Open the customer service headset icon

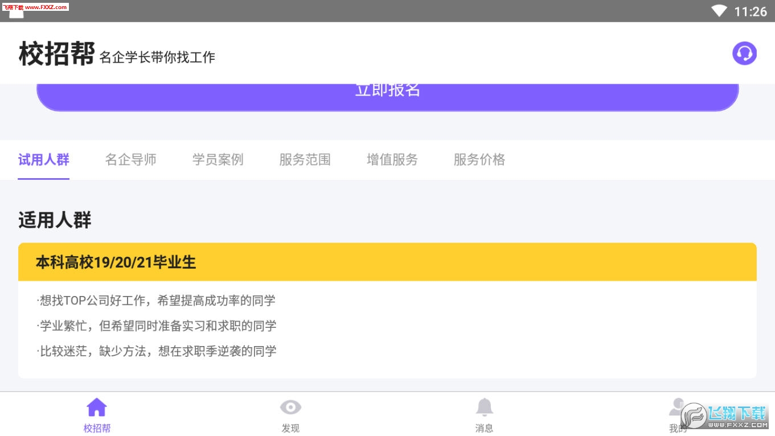(x=744, y=54)
